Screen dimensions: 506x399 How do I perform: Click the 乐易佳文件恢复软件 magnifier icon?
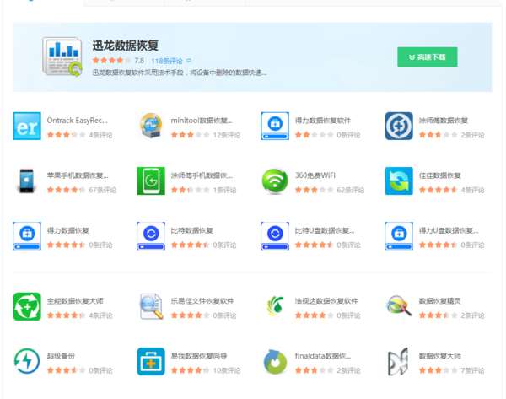pyautogui.click(x=151, y=306)
